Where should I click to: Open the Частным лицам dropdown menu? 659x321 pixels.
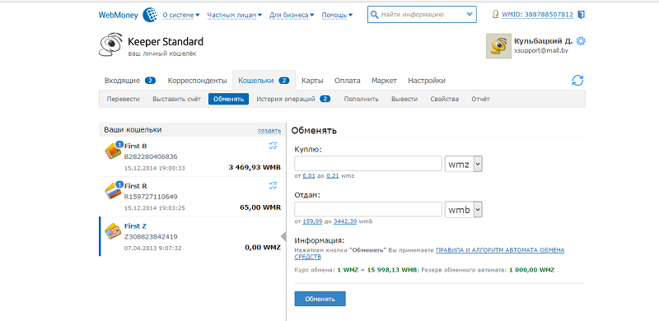(235, 15)
